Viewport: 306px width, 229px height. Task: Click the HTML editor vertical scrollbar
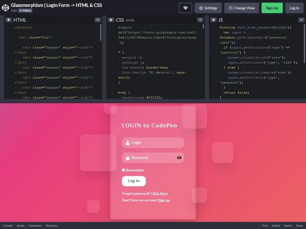pyautogui.click(x=101, y=33)
